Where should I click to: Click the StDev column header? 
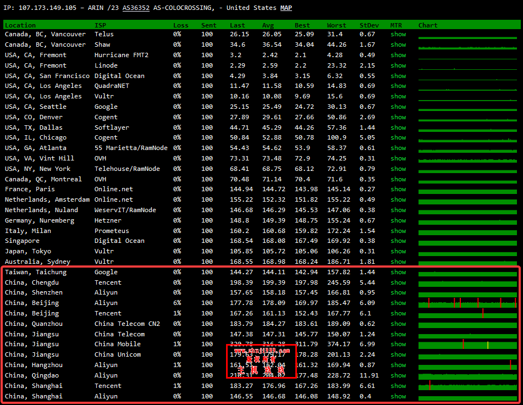369,25
